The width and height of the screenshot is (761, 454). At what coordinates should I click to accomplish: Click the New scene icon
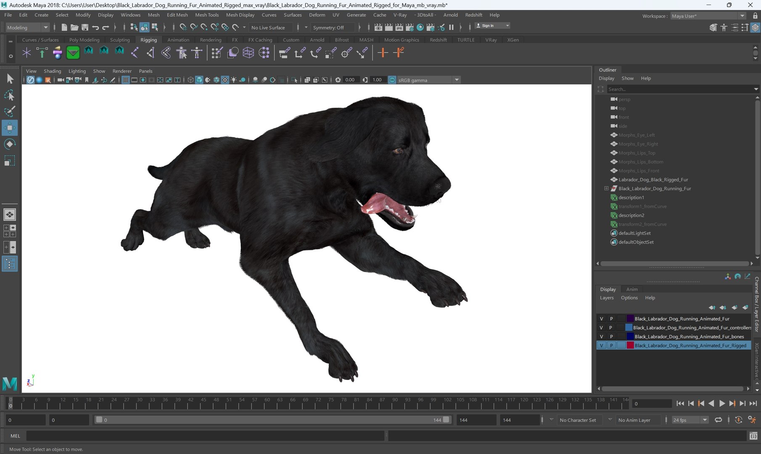click(x=64, y=27)
